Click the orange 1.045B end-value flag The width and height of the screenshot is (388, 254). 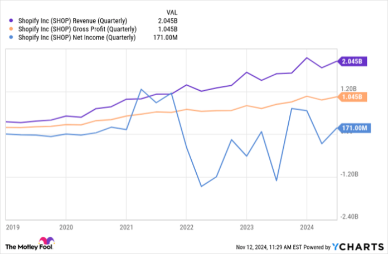[x=352, y=97]
